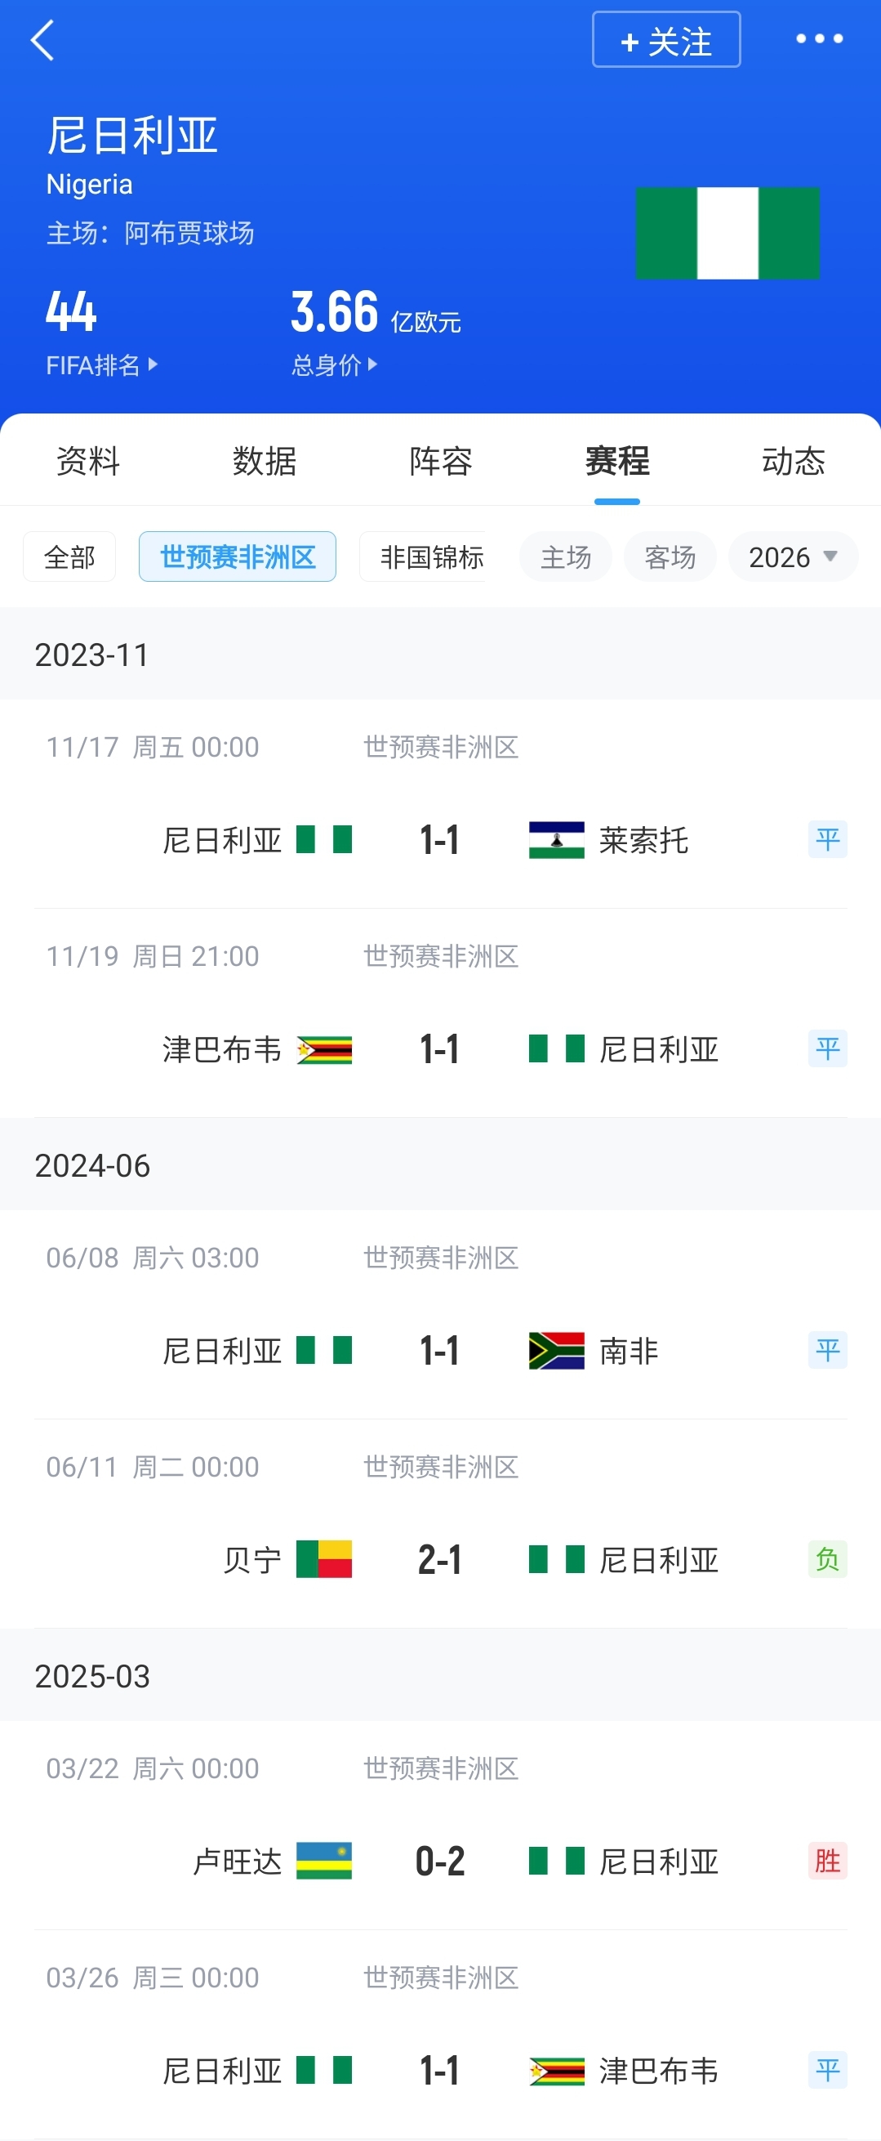Image resolution: width=881 pixels, height=2141 pixels.
Task: Expand FIFA排名 ranking details
Action: (x=101, y=364)
